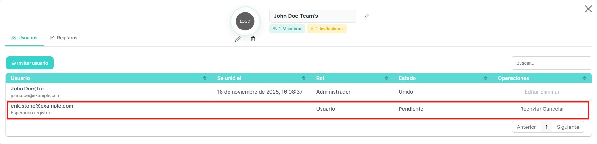The image size is (597, 144).
Task: Click the team name text field
Action: coord(312,16)
